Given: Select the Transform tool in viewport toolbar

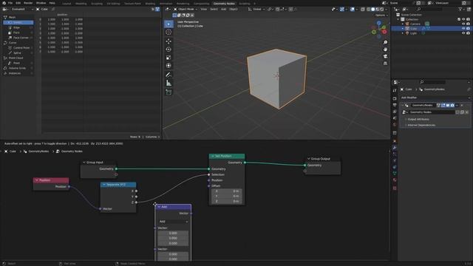Looking at the screenshot, I should 169,66.
